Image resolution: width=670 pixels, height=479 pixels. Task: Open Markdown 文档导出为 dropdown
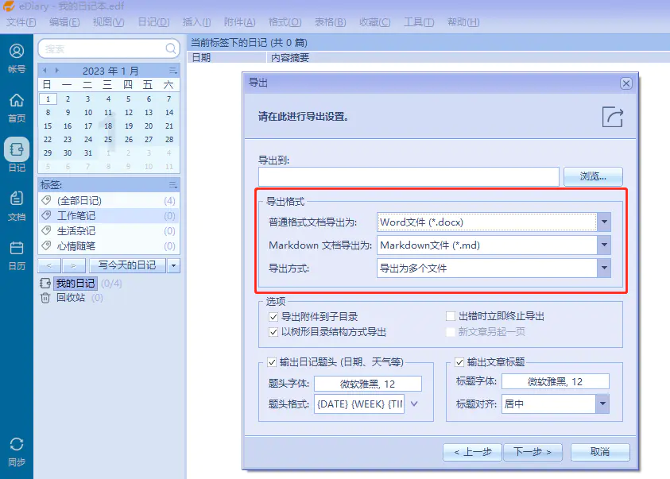click(x=604, y=245)
